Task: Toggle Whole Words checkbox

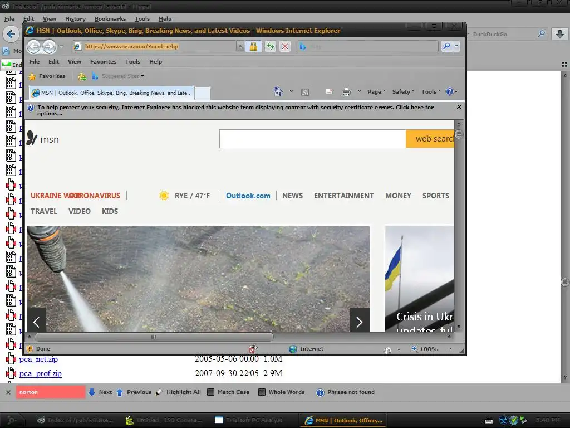Action: pyautogui.click(x=262, y=392)
